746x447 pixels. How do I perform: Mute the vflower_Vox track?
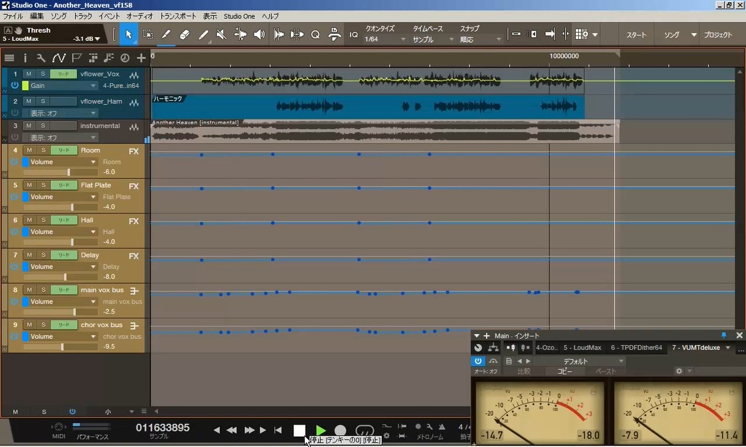(29, 74)
